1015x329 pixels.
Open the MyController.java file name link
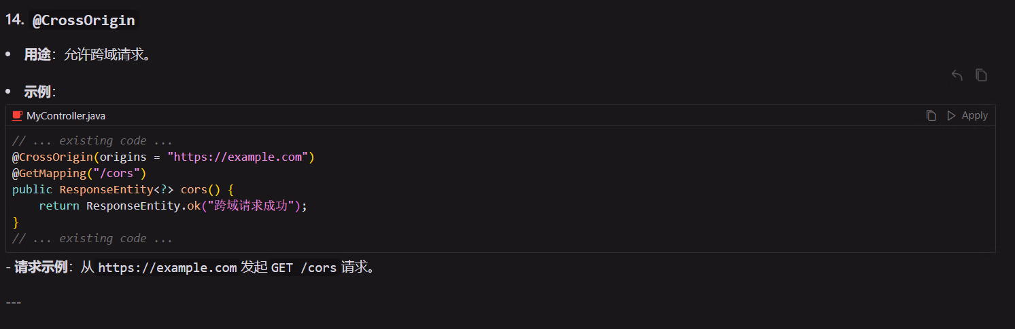(x=66, y=116)
